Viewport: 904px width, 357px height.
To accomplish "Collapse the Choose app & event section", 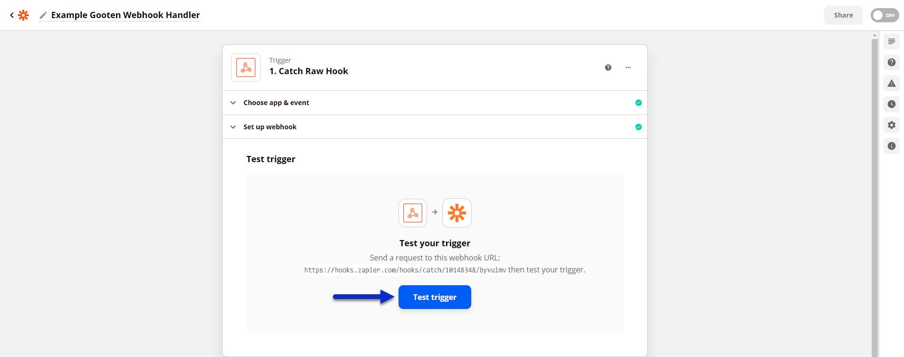I will [435, 103].
